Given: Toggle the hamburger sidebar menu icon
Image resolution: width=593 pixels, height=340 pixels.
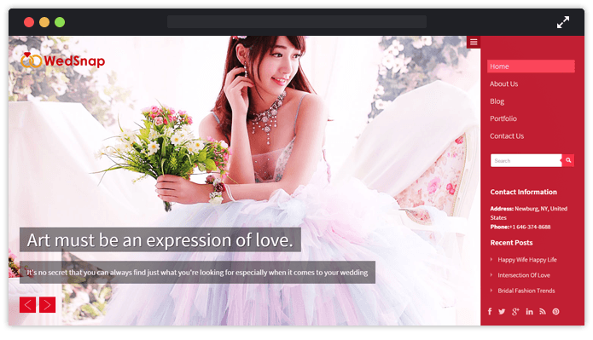Looking at the screenshot, I should coord(474,42).
